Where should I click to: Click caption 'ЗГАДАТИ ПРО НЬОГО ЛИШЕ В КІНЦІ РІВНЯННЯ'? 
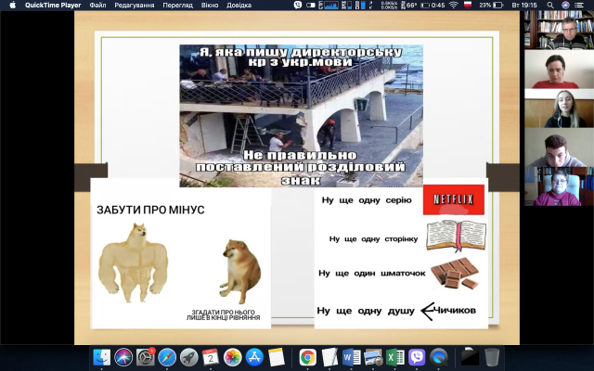pos(223,315)
